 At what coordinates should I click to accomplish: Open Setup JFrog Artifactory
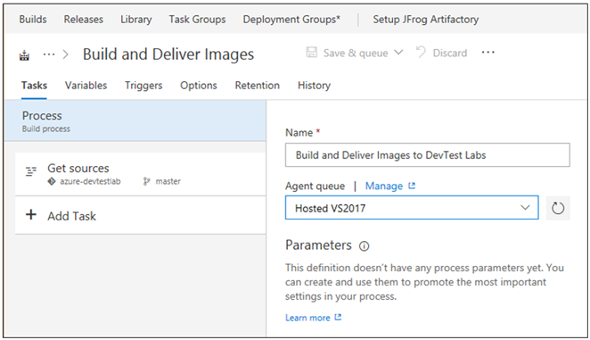[426, 20]
